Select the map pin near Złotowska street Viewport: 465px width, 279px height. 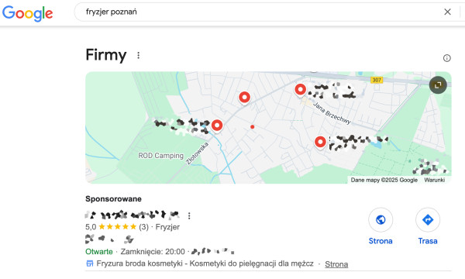click(217, 126)
